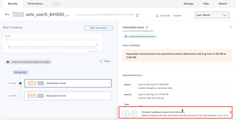Click the risk chart point for day 30
This screenshot has width=236, height=120.
click(x=9, y=47)
